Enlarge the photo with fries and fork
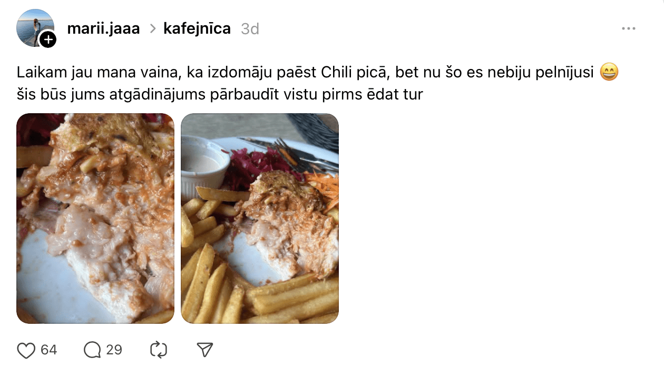The width and height of the screenshot is (664, 367). (260, 219)
